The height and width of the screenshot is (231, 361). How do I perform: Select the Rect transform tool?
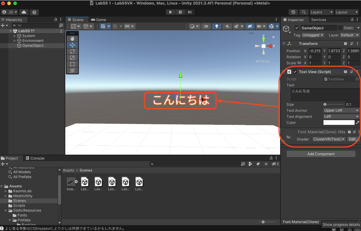[x=72, y=64]
